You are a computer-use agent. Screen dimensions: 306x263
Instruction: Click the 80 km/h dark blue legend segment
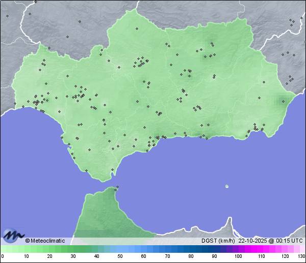(190, 249)
